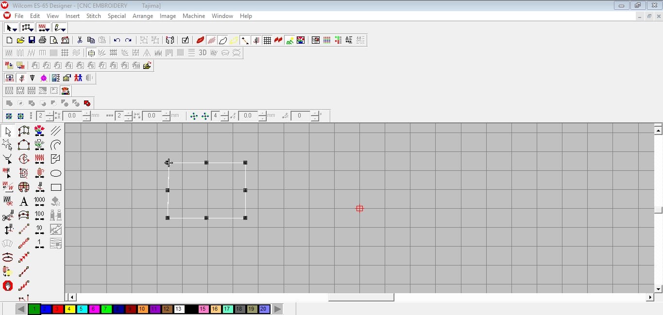The width and height of the screenshot is (663, 315).
Task: Click the red stop hand icon
Action: [8, 286]
